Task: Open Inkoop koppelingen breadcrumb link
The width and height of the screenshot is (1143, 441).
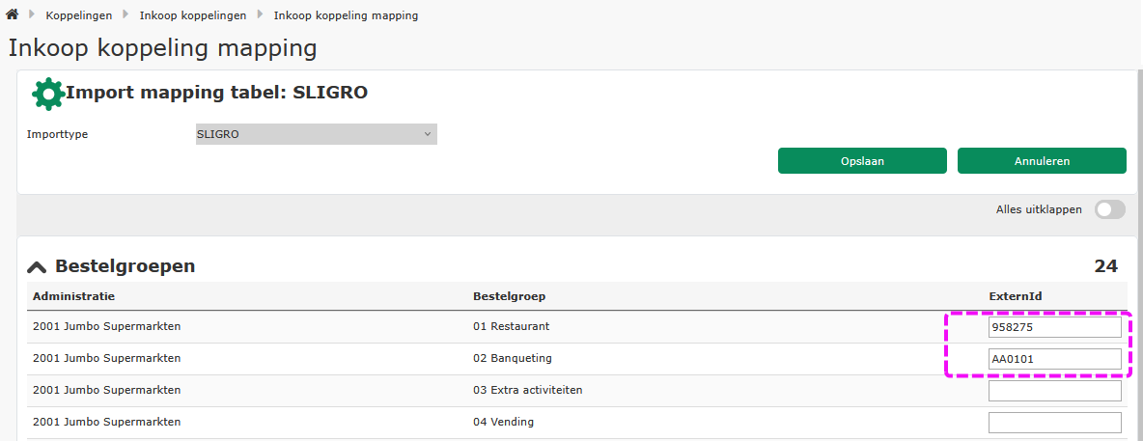Action: pos(193,15)
